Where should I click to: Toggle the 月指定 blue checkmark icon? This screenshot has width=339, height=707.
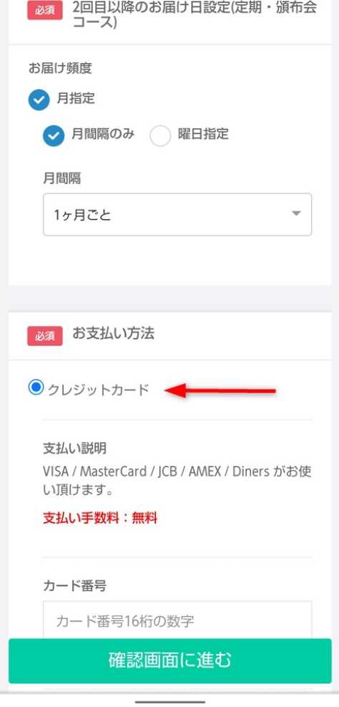coord(39,100)
